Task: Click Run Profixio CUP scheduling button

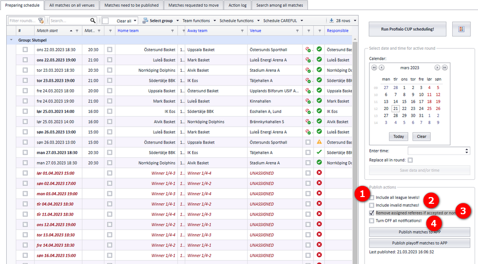Action: click(407, 29)
